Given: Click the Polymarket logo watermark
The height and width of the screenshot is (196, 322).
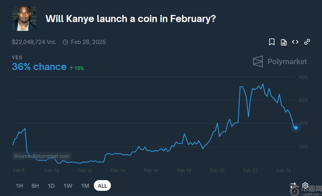Looking at the screenshot, I should 280,61.
